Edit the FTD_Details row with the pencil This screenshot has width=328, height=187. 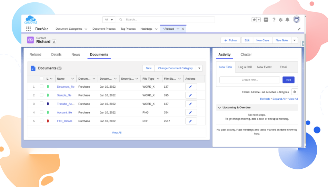coord(191,121)
